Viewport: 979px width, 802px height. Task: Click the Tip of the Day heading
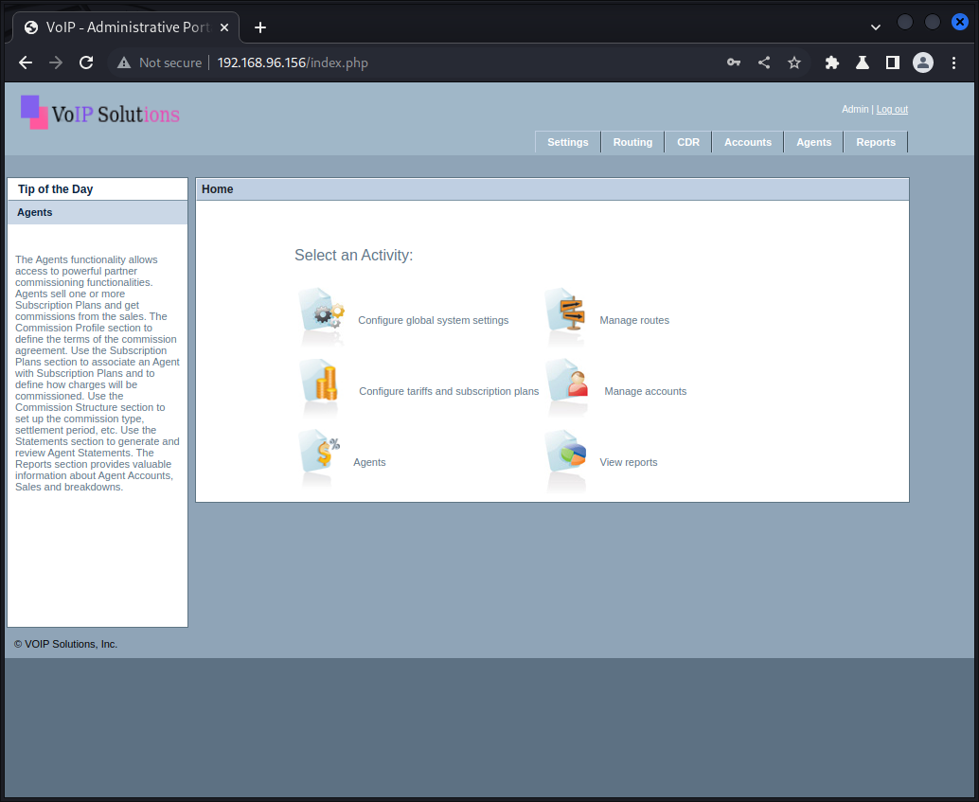click(55, 189)
